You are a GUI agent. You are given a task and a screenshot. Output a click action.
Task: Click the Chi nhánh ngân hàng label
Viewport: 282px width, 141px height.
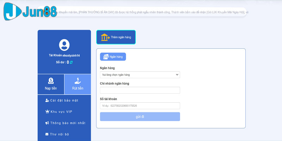coord(115,84)
